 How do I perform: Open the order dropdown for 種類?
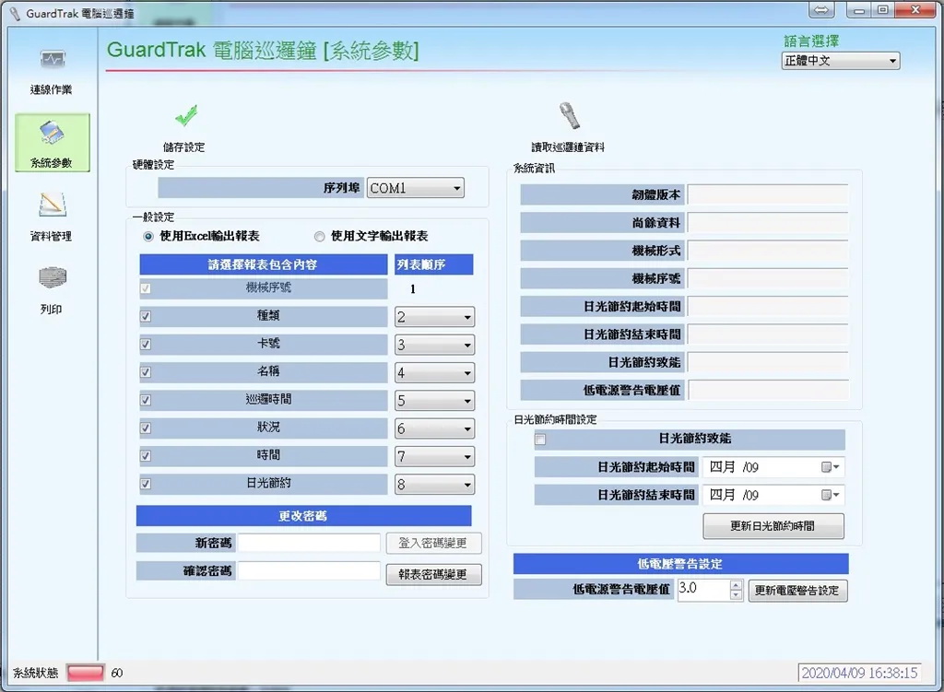[434, 317]
